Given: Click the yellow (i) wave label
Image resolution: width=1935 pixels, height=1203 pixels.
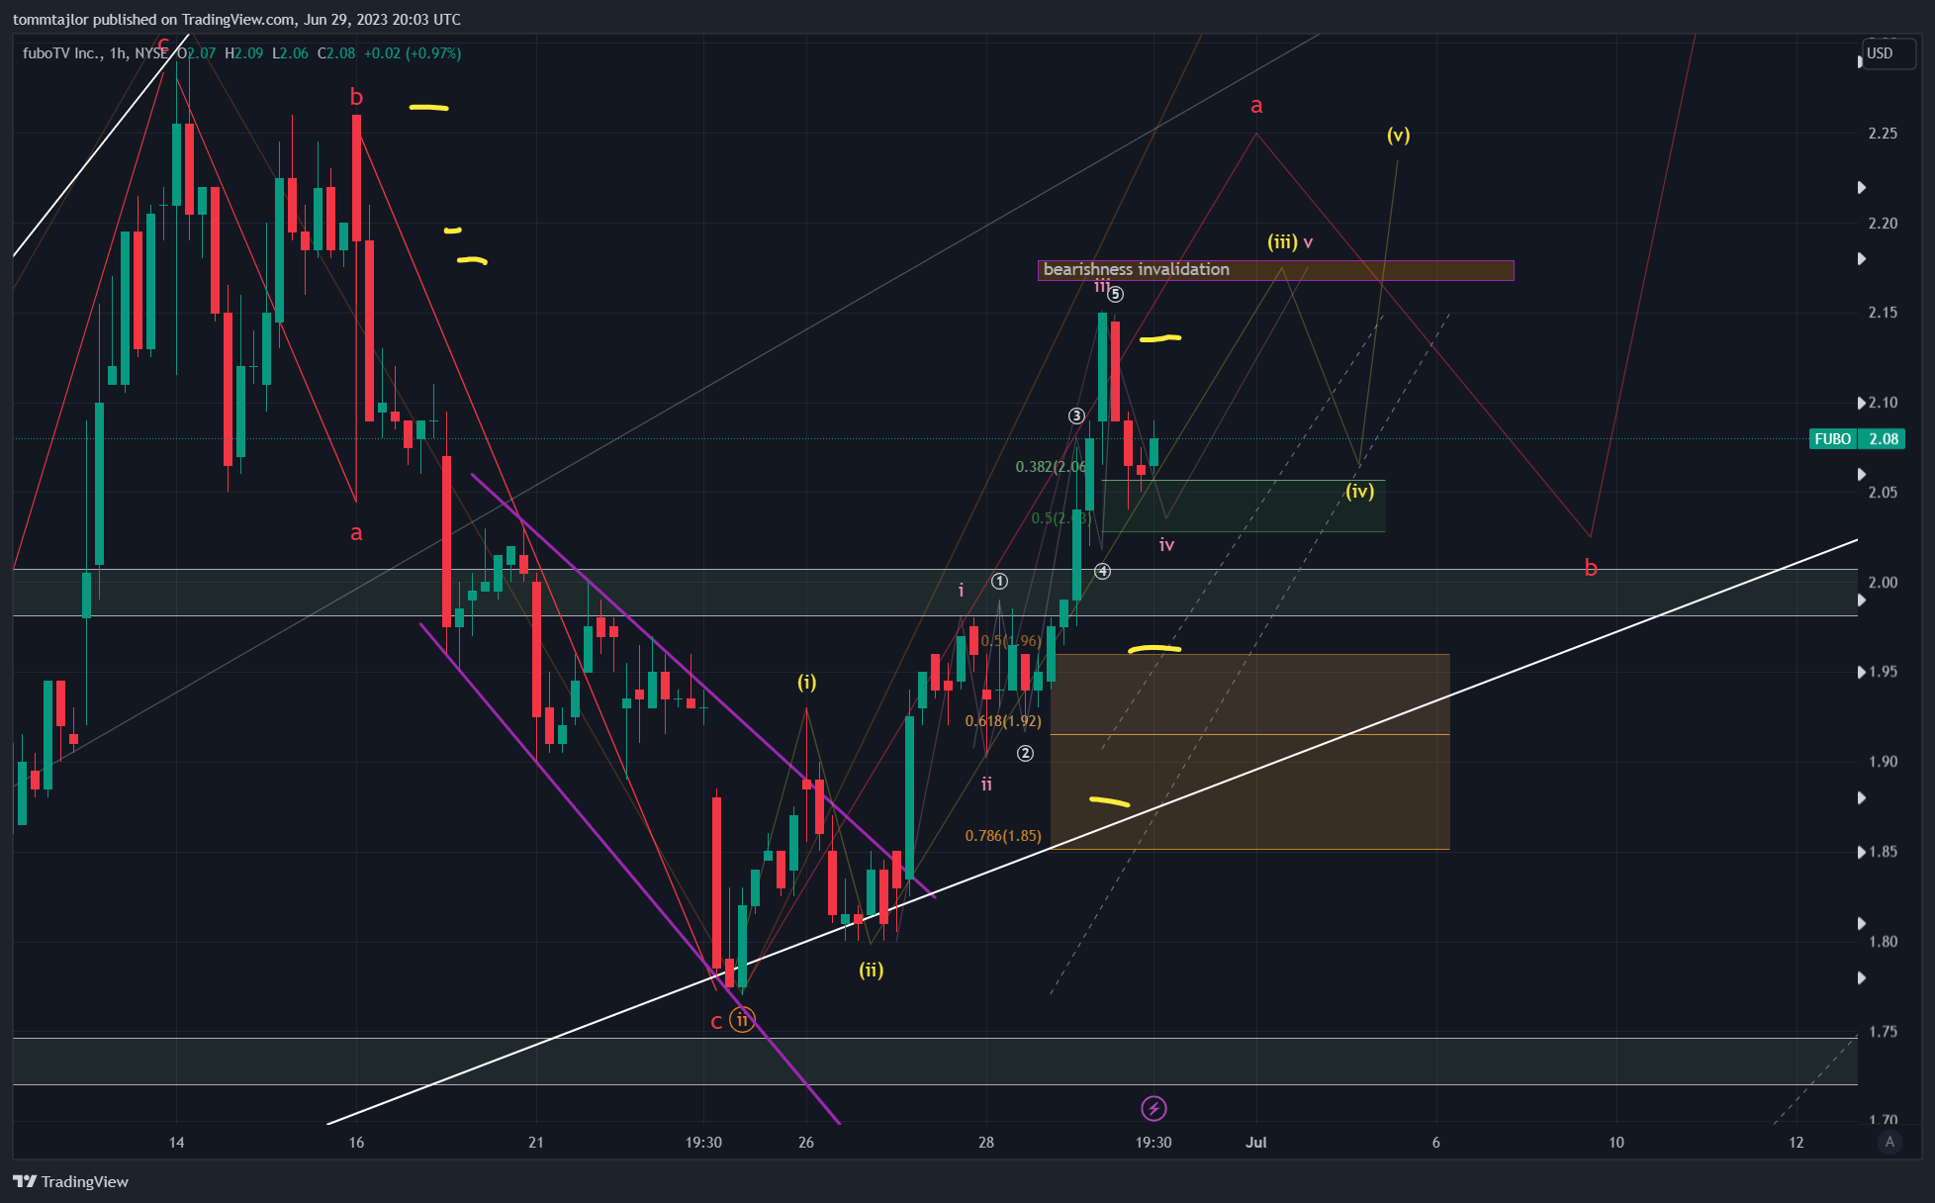Looking at the screenshot, I should (x=807, y=682).
